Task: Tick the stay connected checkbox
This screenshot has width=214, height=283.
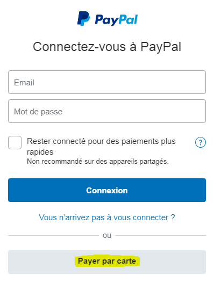Action: click(x=15, y=143)
